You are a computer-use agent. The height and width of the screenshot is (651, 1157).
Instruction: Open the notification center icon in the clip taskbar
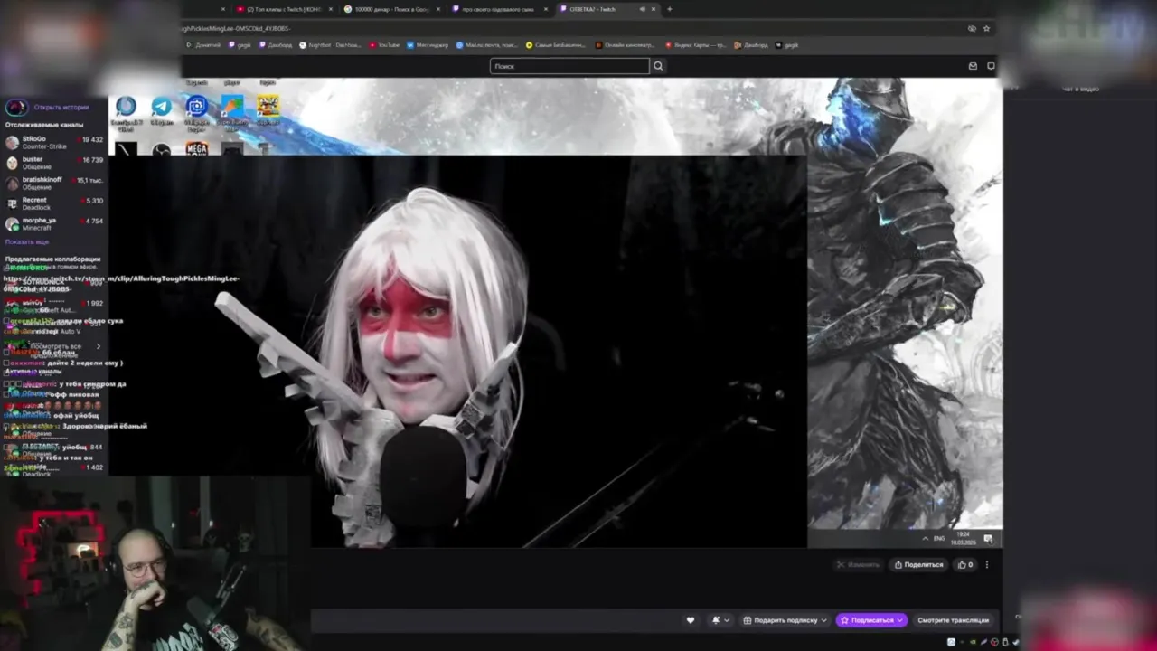pyautogui.click(x=988, y=539)
